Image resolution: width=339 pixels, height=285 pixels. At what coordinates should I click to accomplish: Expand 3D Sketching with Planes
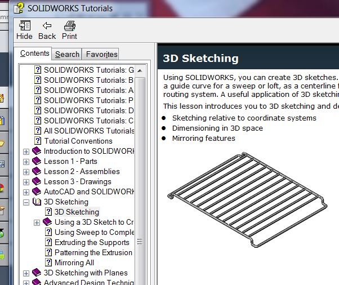point(26,273)
